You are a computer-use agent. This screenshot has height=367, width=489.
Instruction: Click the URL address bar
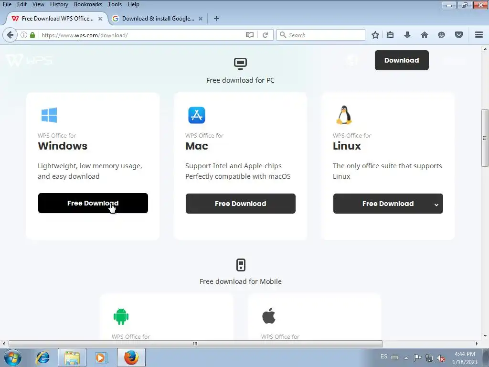point(142,35)
